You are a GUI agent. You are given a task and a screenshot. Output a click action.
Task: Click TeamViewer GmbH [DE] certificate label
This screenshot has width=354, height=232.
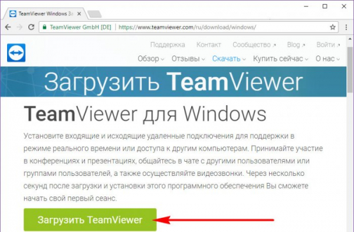(x=80, y=27)
